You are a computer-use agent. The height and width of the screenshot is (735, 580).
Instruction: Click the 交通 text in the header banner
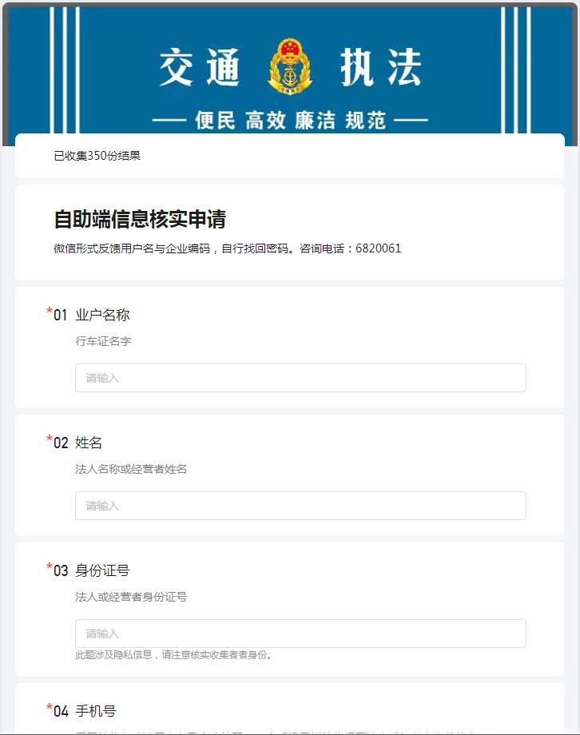coord(200,68)
